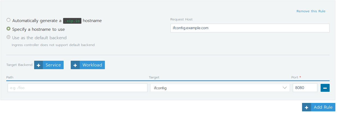The height and width of the screenshot is (113, 337).
Task: Click the .xip.io code badge
Action: [72, 21]
